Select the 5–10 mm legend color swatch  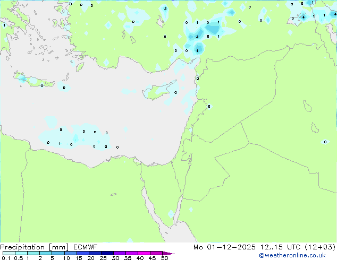(x=58, y=253)
